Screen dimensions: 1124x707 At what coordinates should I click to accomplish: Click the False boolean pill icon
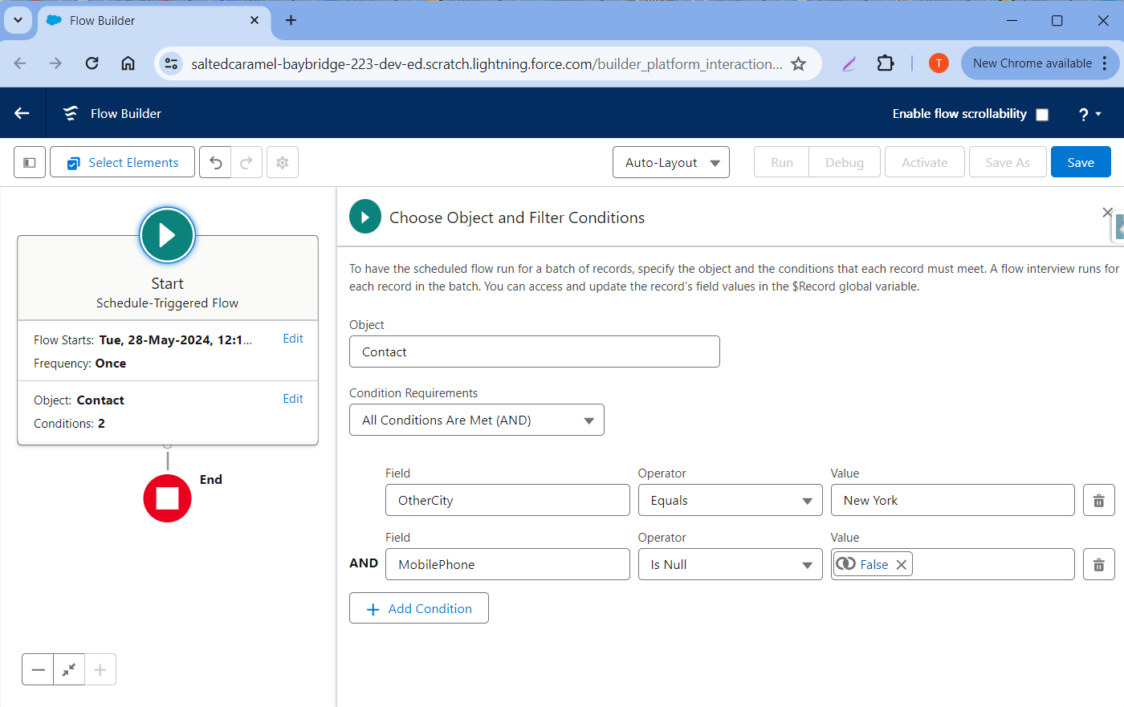click(845, 564)
